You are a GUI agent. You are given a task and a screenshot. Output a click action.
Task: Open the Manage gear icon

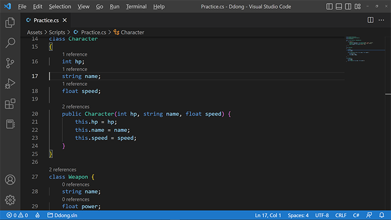coord(10,200)
